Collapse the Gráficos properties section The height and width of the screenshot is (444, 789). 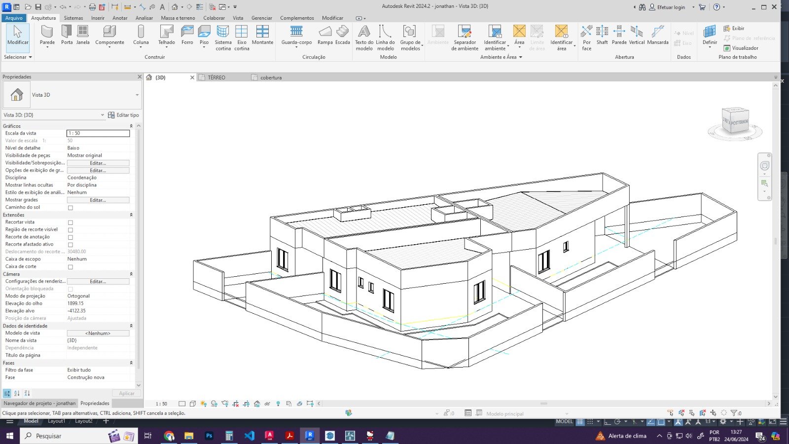131,126
